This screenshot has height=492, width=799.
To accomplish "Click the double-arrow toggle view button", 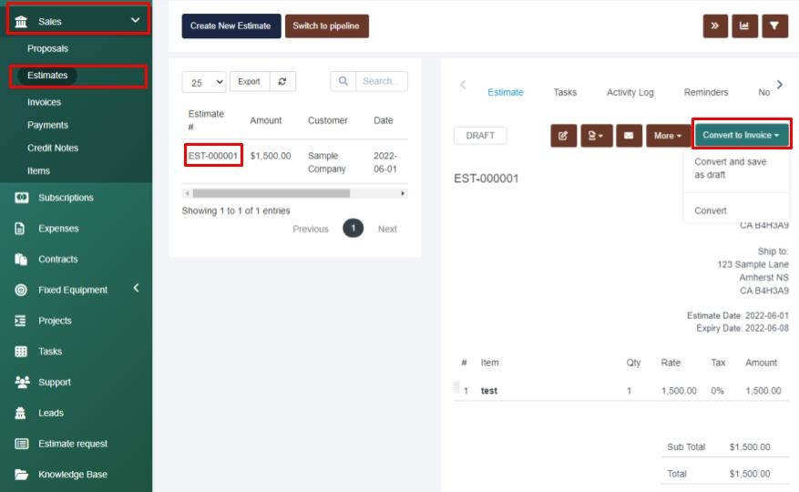I will click(715, 26).
